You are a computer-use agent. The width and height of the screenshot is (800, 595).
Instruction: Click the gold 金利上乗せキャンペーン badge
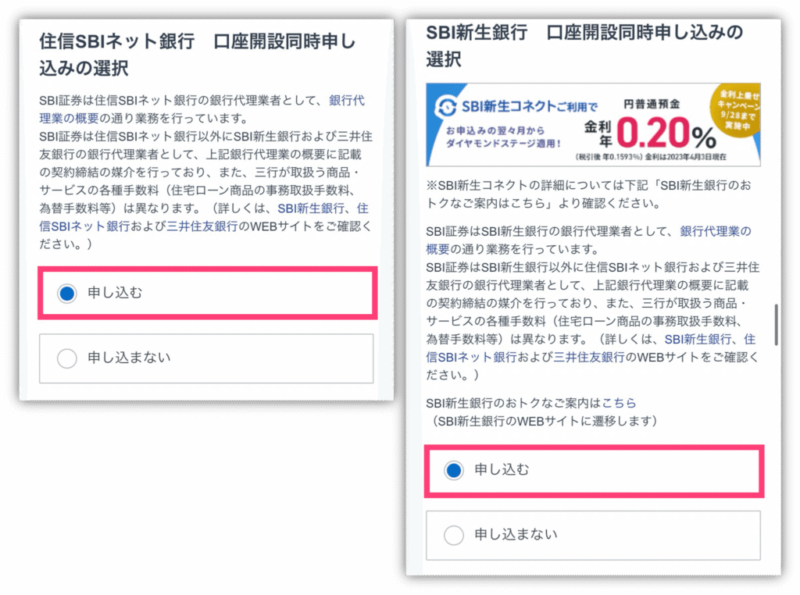[x=735, y=109]
